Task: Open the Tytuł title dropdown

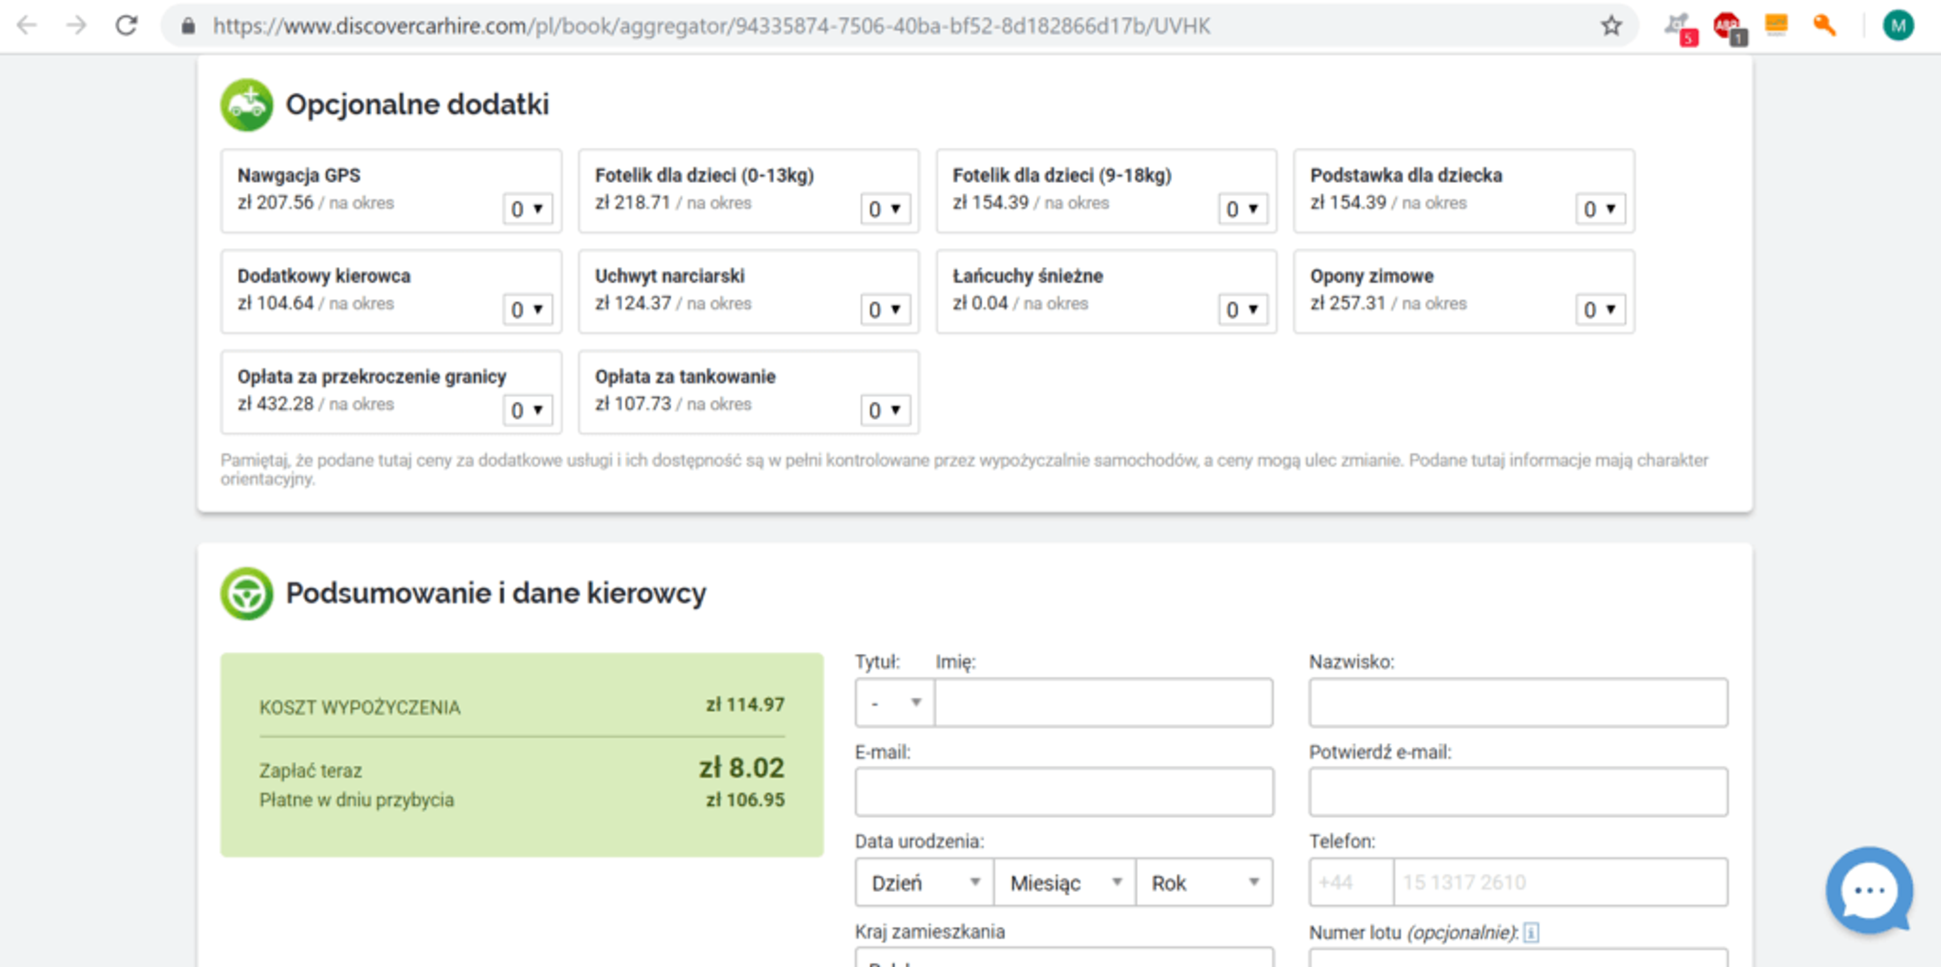Action: point(894,703)
